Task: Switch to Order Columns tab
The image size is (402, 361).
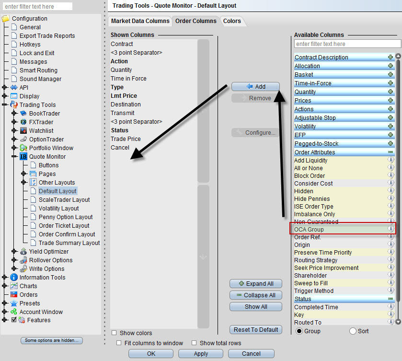Action: point(196,21)
